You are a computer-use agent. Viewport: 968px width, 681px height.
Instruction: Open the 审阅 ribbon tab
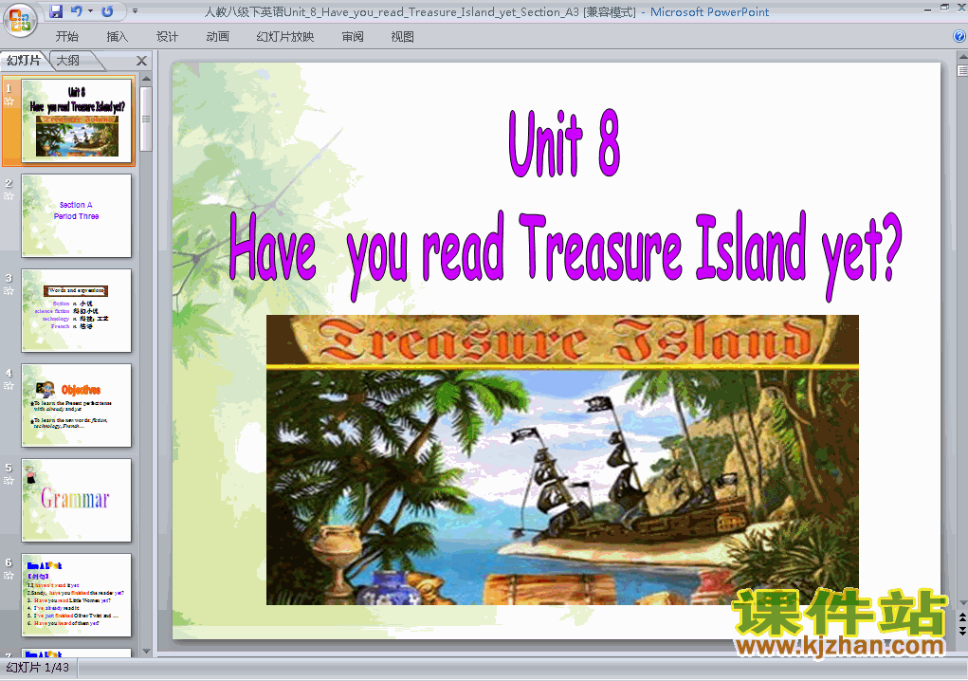(x=353, y=36)
